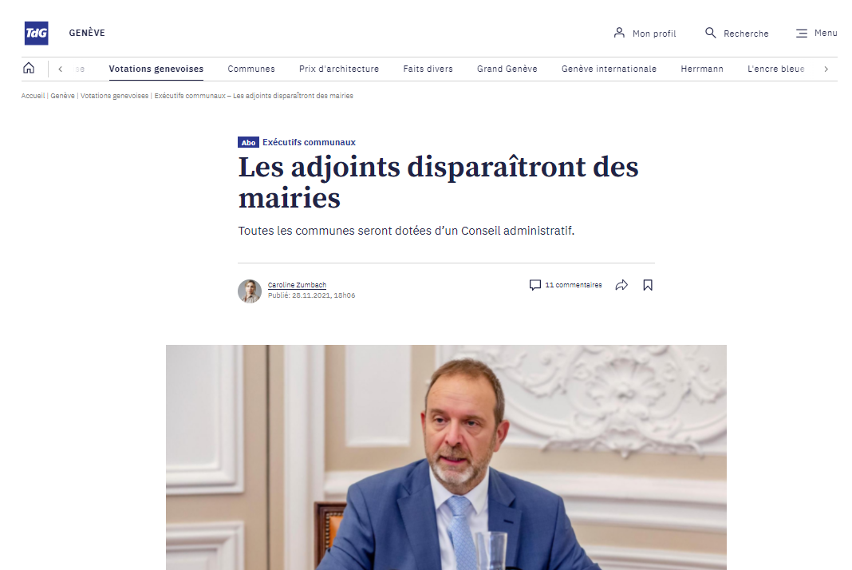The image size is (852, 570).
Task: Open the comments speech bubble icon
Action: click(535, 285)
